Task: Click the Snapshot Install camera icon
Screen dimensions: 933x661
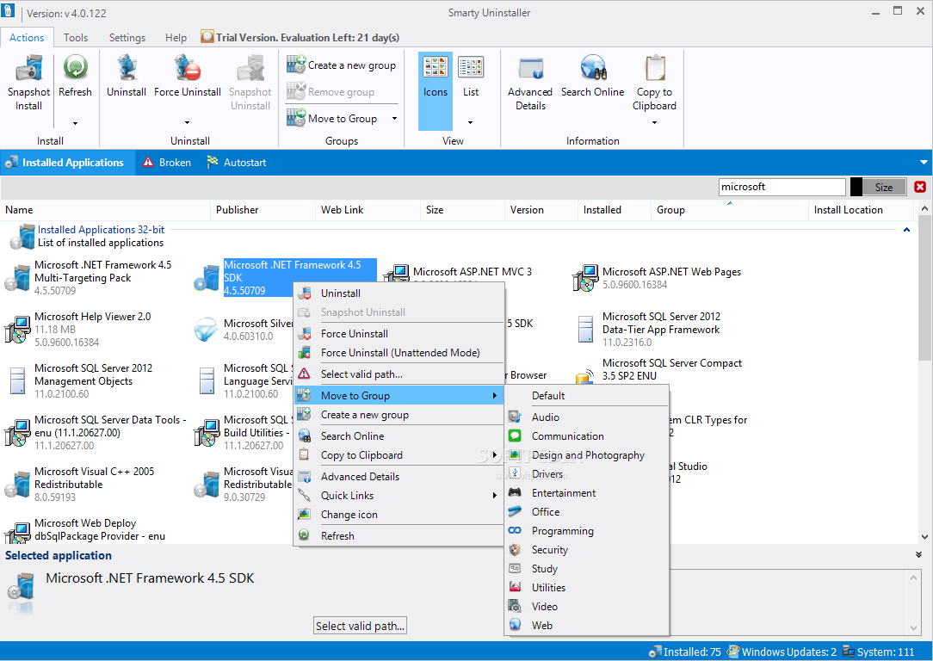Action: point(28,68)
